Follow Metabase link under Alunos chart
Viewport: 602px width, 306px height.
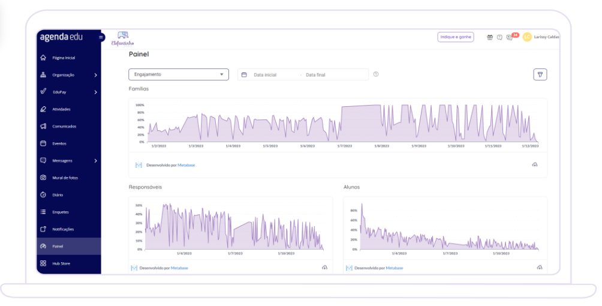395,268
